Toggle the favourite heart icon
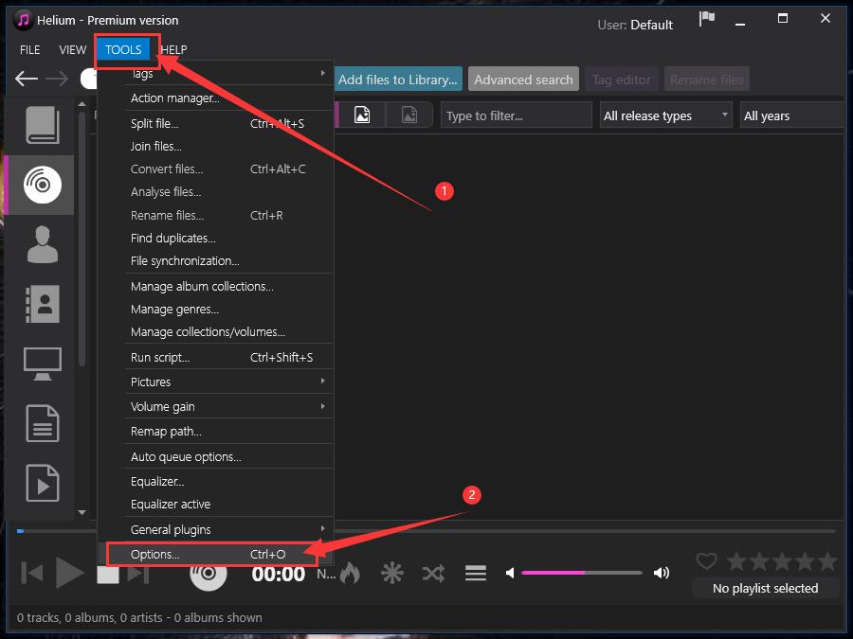 [x=707, y=560]
